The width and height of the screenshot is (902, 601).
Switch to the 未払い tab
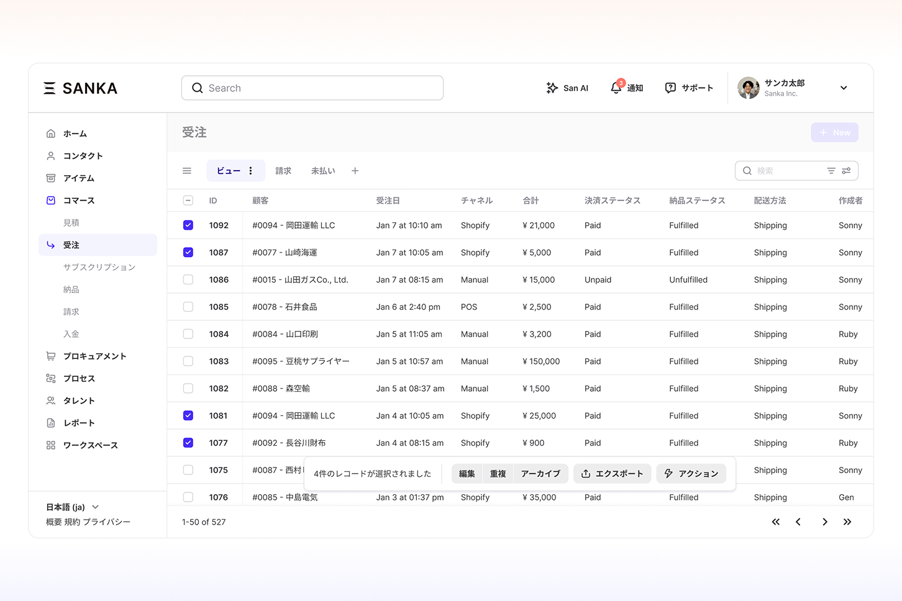(323, 171)
